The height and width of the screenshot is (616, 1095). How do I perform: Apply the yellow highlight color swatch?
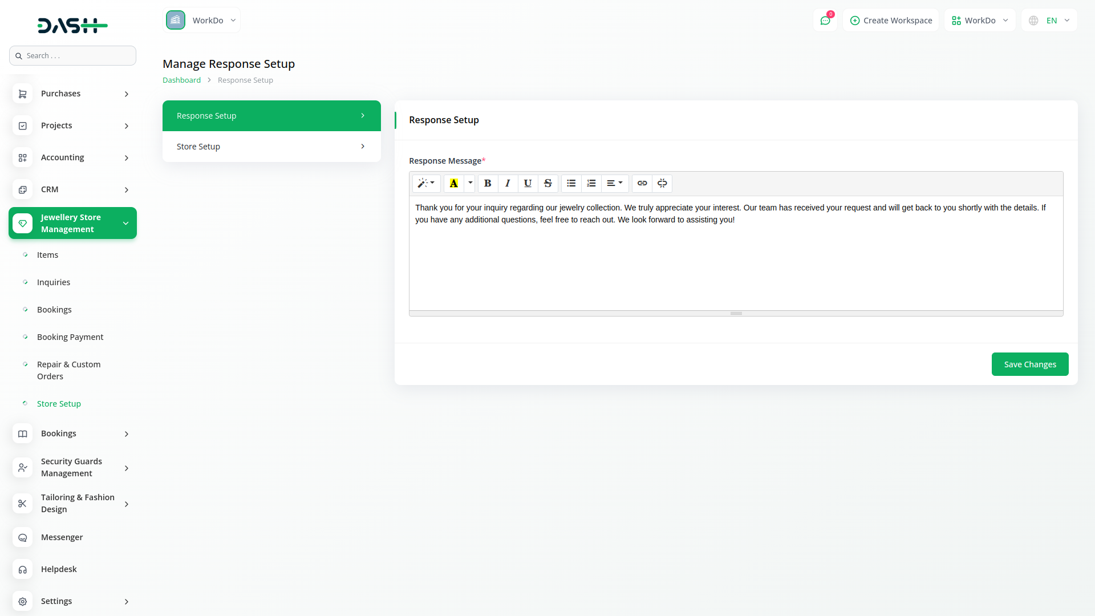click(x=454, y=183)
